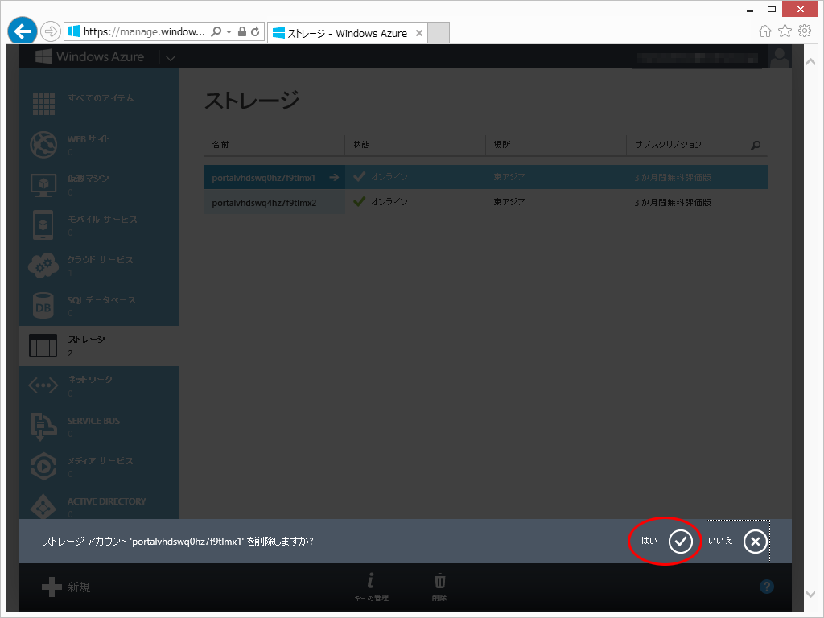Click 3 か月間無料評価版 in portalvhdswq4hz7f9tlmx2 row
Screen dimensions: 824x618
tap(672, 202)
